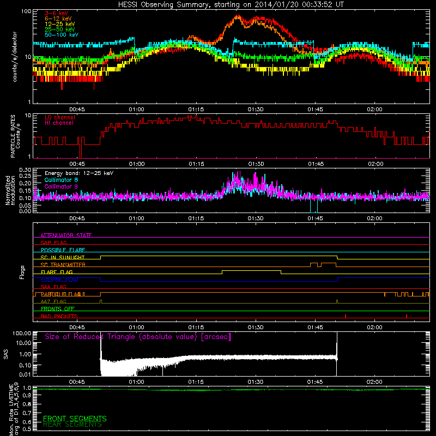
Task: Select the FRONT SEGMENTS legend label
Action: [x=75, y=419]
